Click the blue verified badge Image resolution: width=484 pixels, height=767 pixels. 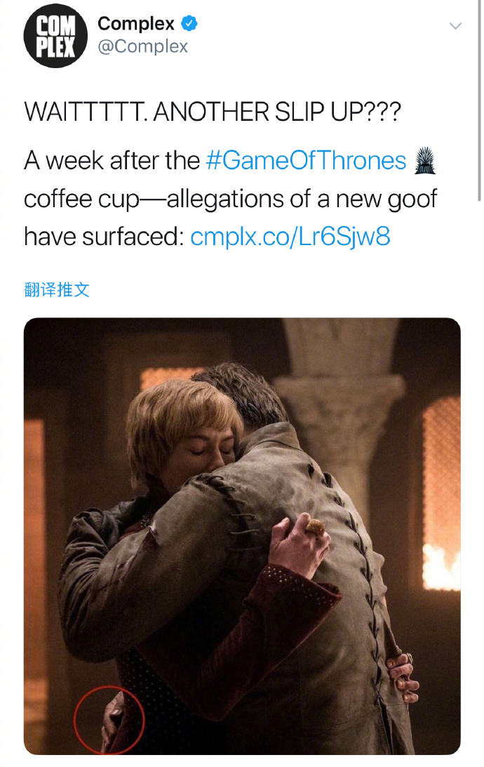tap(189, 23)
